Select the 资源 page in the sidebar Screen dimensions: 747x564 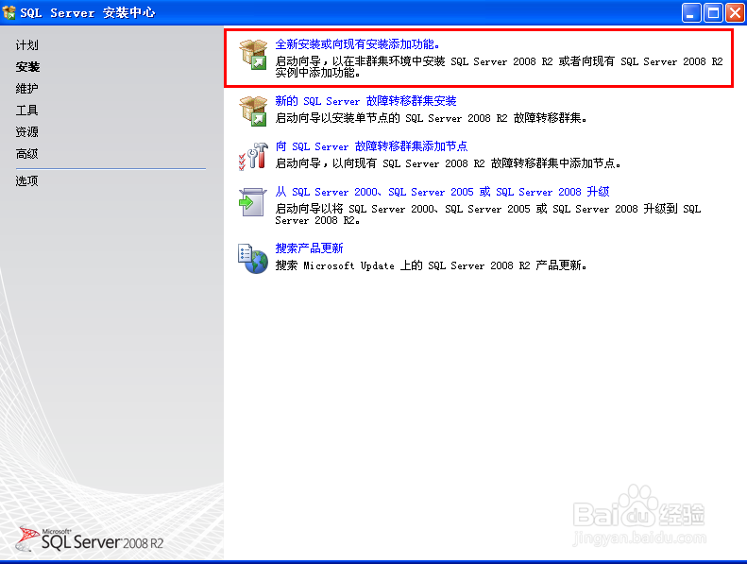coord(26,132)
